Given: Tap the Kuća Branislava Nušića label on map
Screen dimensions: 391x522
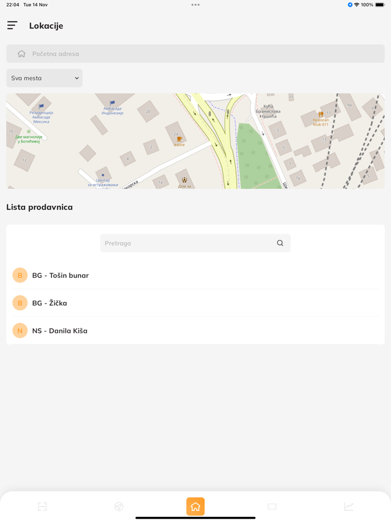Looking at the screenshot, I should click(268, 111).
